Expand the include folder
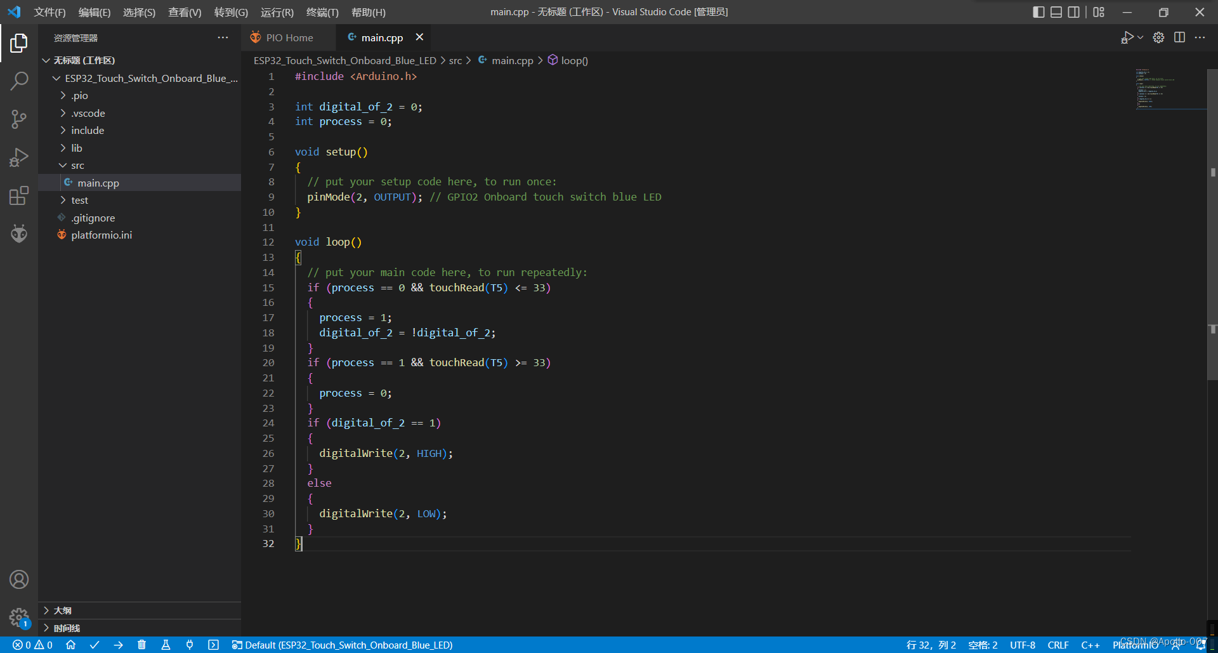This screenshot has height=653, width=1218. point(87,130)
